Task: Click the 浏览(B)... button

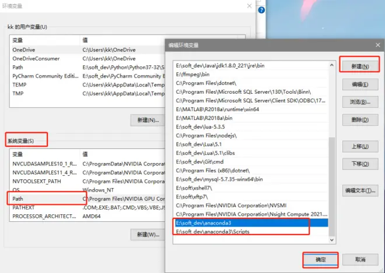Action: (360, 102)
